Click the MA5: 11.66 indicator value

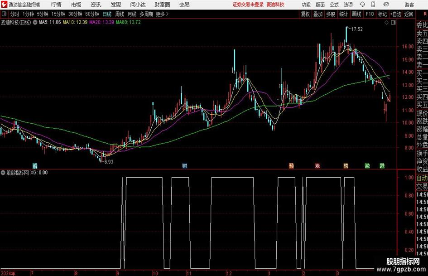click(50, 22)
